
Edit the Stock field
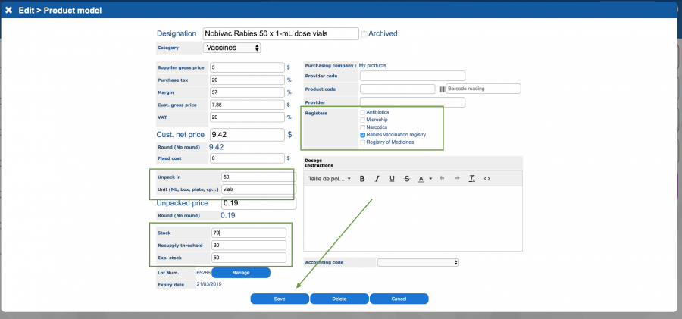coord(249,233)
